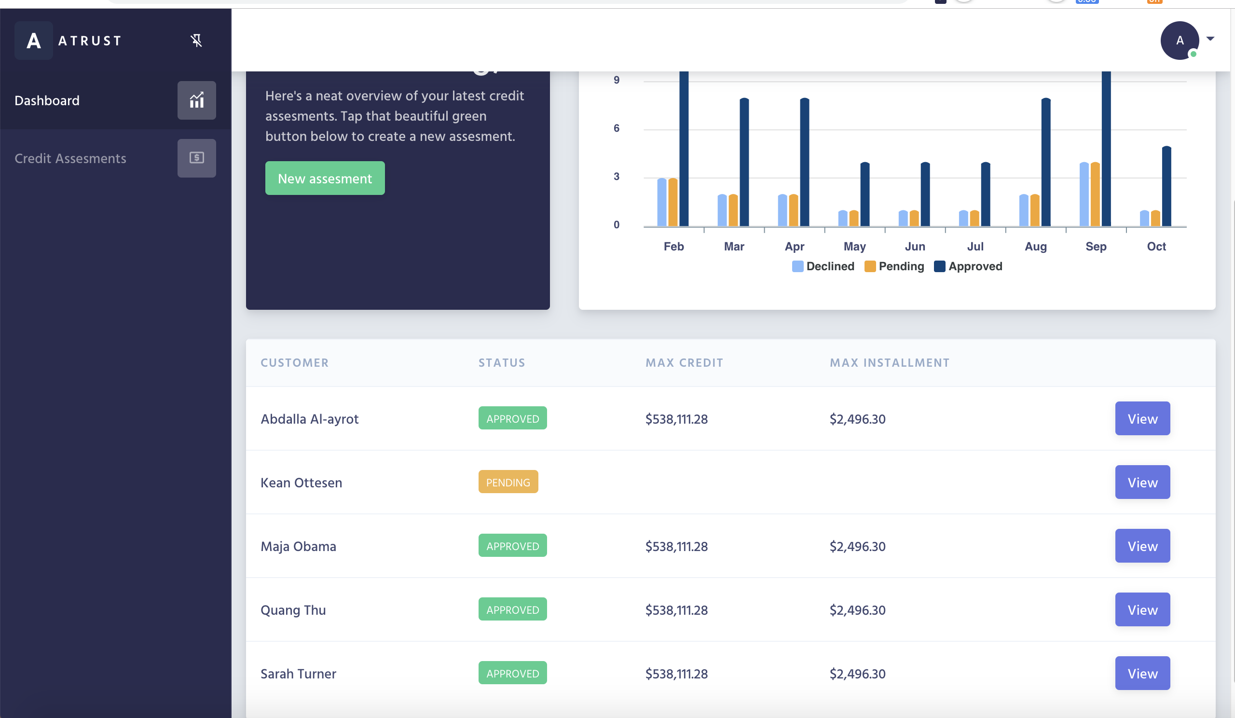This screenshot has height=718, width=1235.
Task: Click View button for Sarah Turner
Action: [x=1142, y=674]
